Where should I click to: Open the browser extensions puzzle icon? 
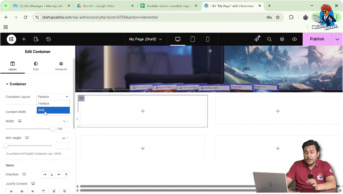(x=291, y=17)
